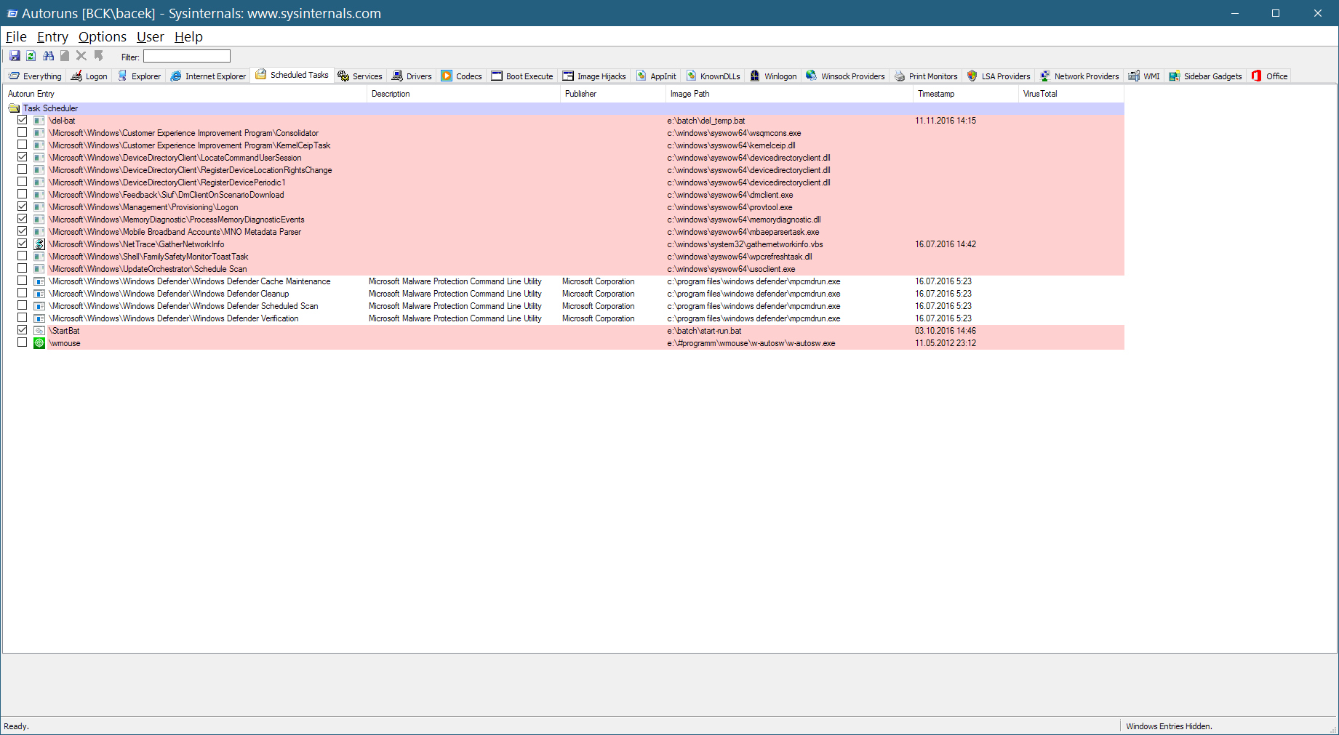Open the Entry menu

pos(52,37)
